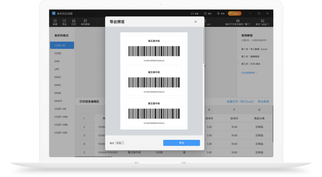Select CODE-39 barcode format
This screenshot has height=177, width=322.
click(62, 45)
